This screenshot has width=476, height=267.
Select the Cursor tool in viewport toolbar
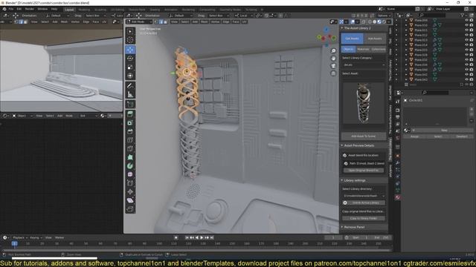tap(130, 40)
